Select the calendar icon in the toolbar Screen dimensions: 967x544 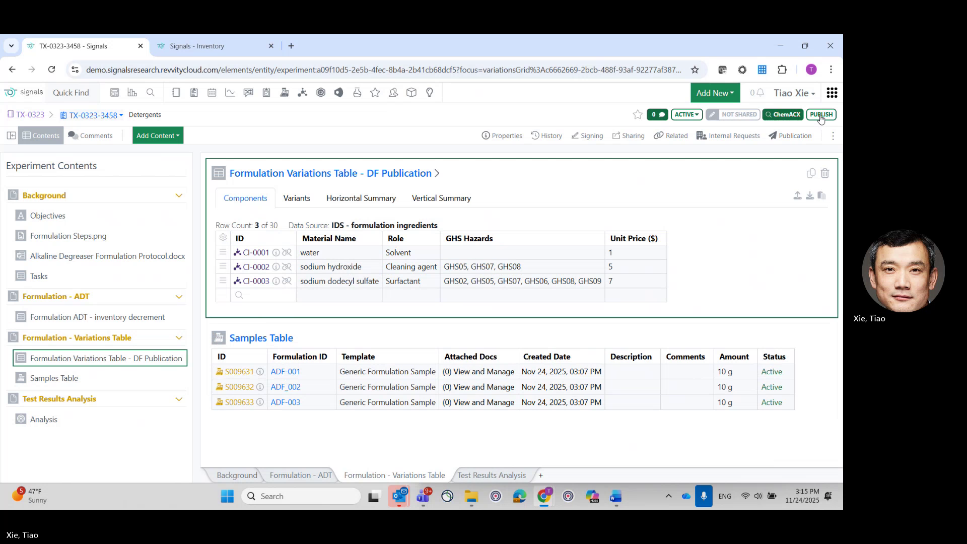pos(212,92)
